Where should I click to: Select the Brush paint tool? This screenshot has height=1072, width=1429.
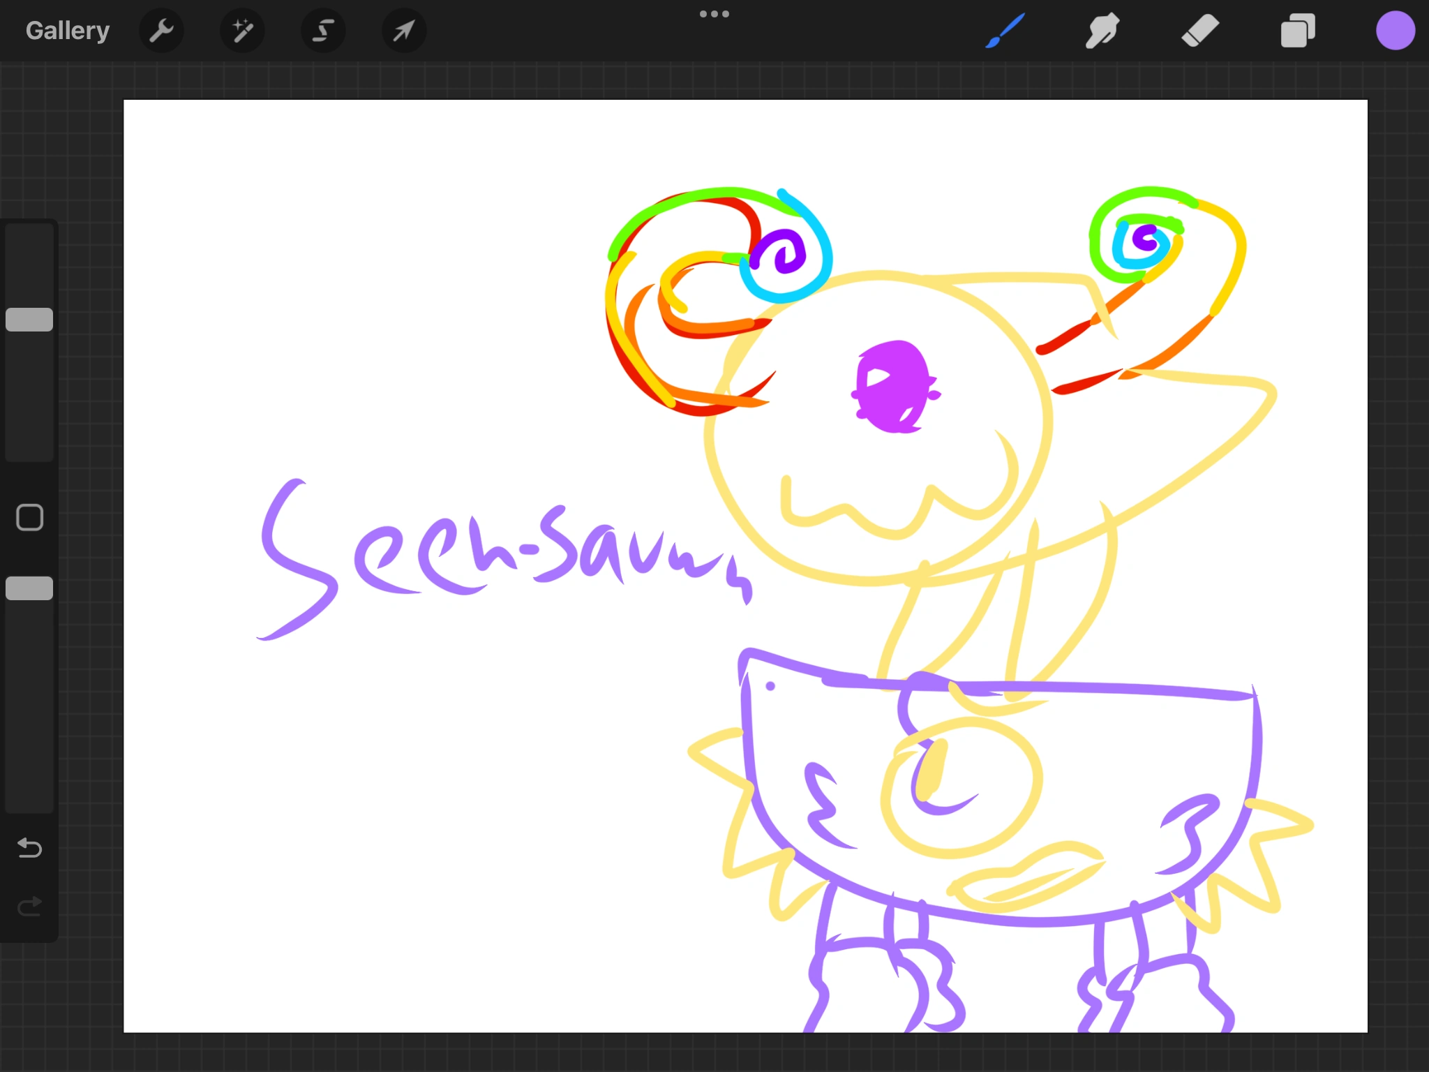pos(1005,31)
